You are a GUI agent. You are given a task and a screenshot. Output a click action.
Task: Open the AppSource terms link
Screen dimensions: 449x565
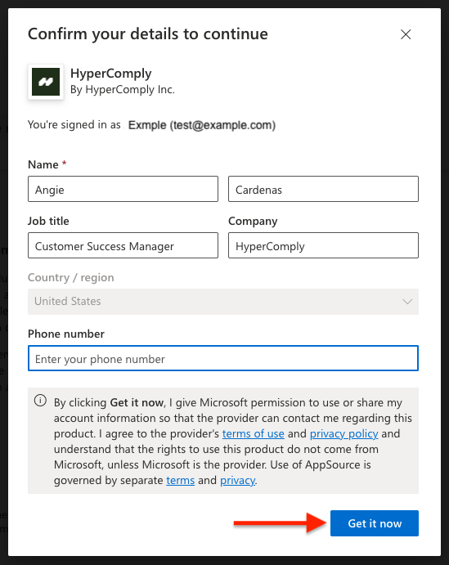180,480
